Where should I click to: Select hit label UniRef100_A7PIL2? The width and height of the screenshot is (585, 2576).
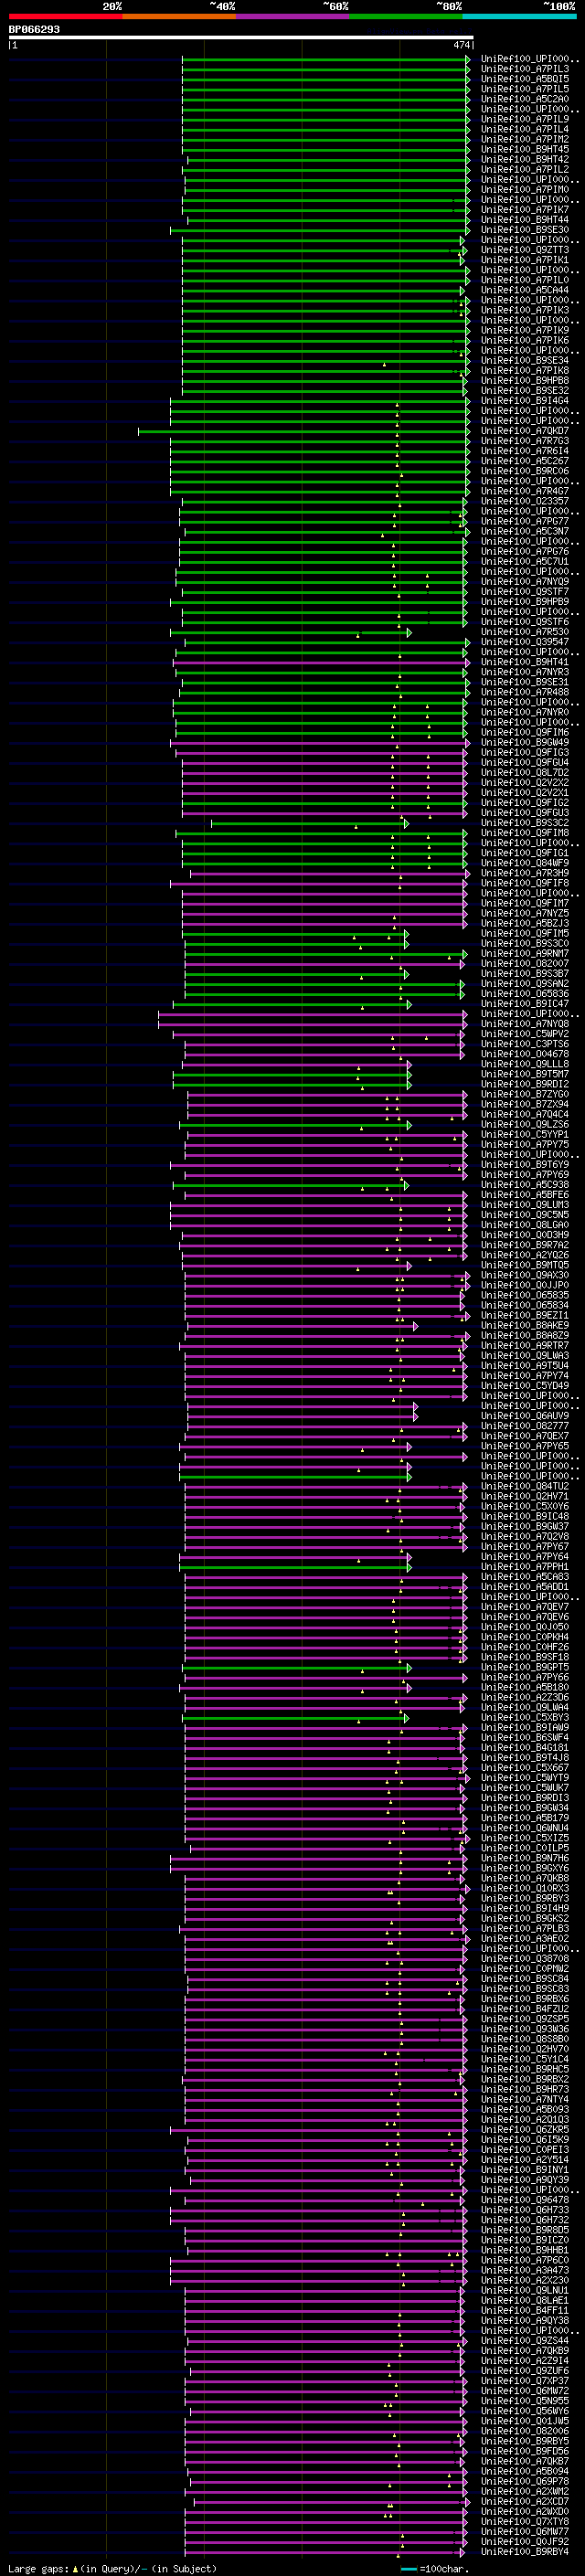[x=525, y=169]
